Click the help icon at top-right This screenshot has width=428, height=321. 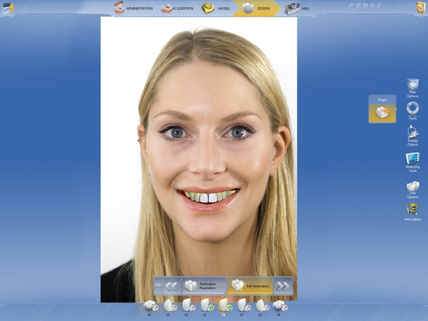point(420,8)
